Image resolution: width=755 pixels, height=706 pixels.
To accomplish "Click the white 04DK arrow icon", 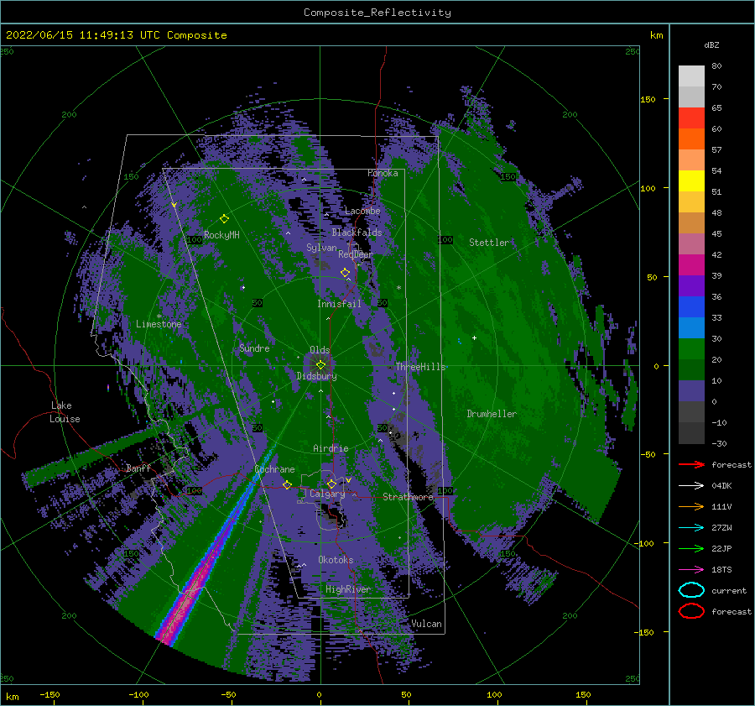I will [691, 485].
